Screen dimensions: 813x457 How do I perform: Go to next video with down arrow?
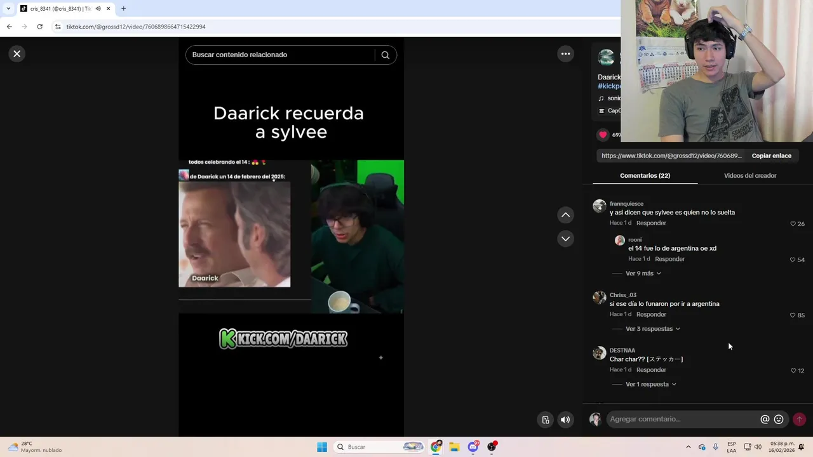(x=565, y=239)
